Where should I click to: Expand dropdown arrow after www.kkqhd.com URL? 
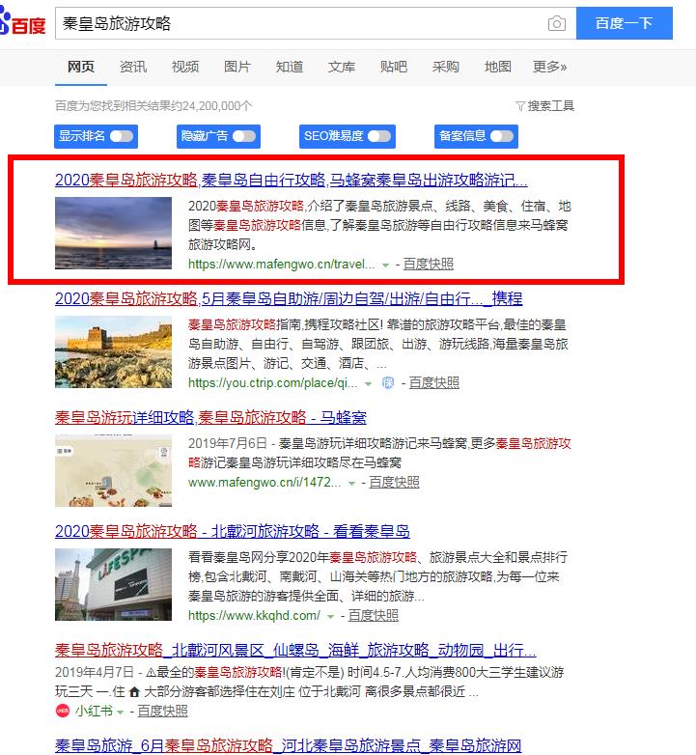click(330, 616)
